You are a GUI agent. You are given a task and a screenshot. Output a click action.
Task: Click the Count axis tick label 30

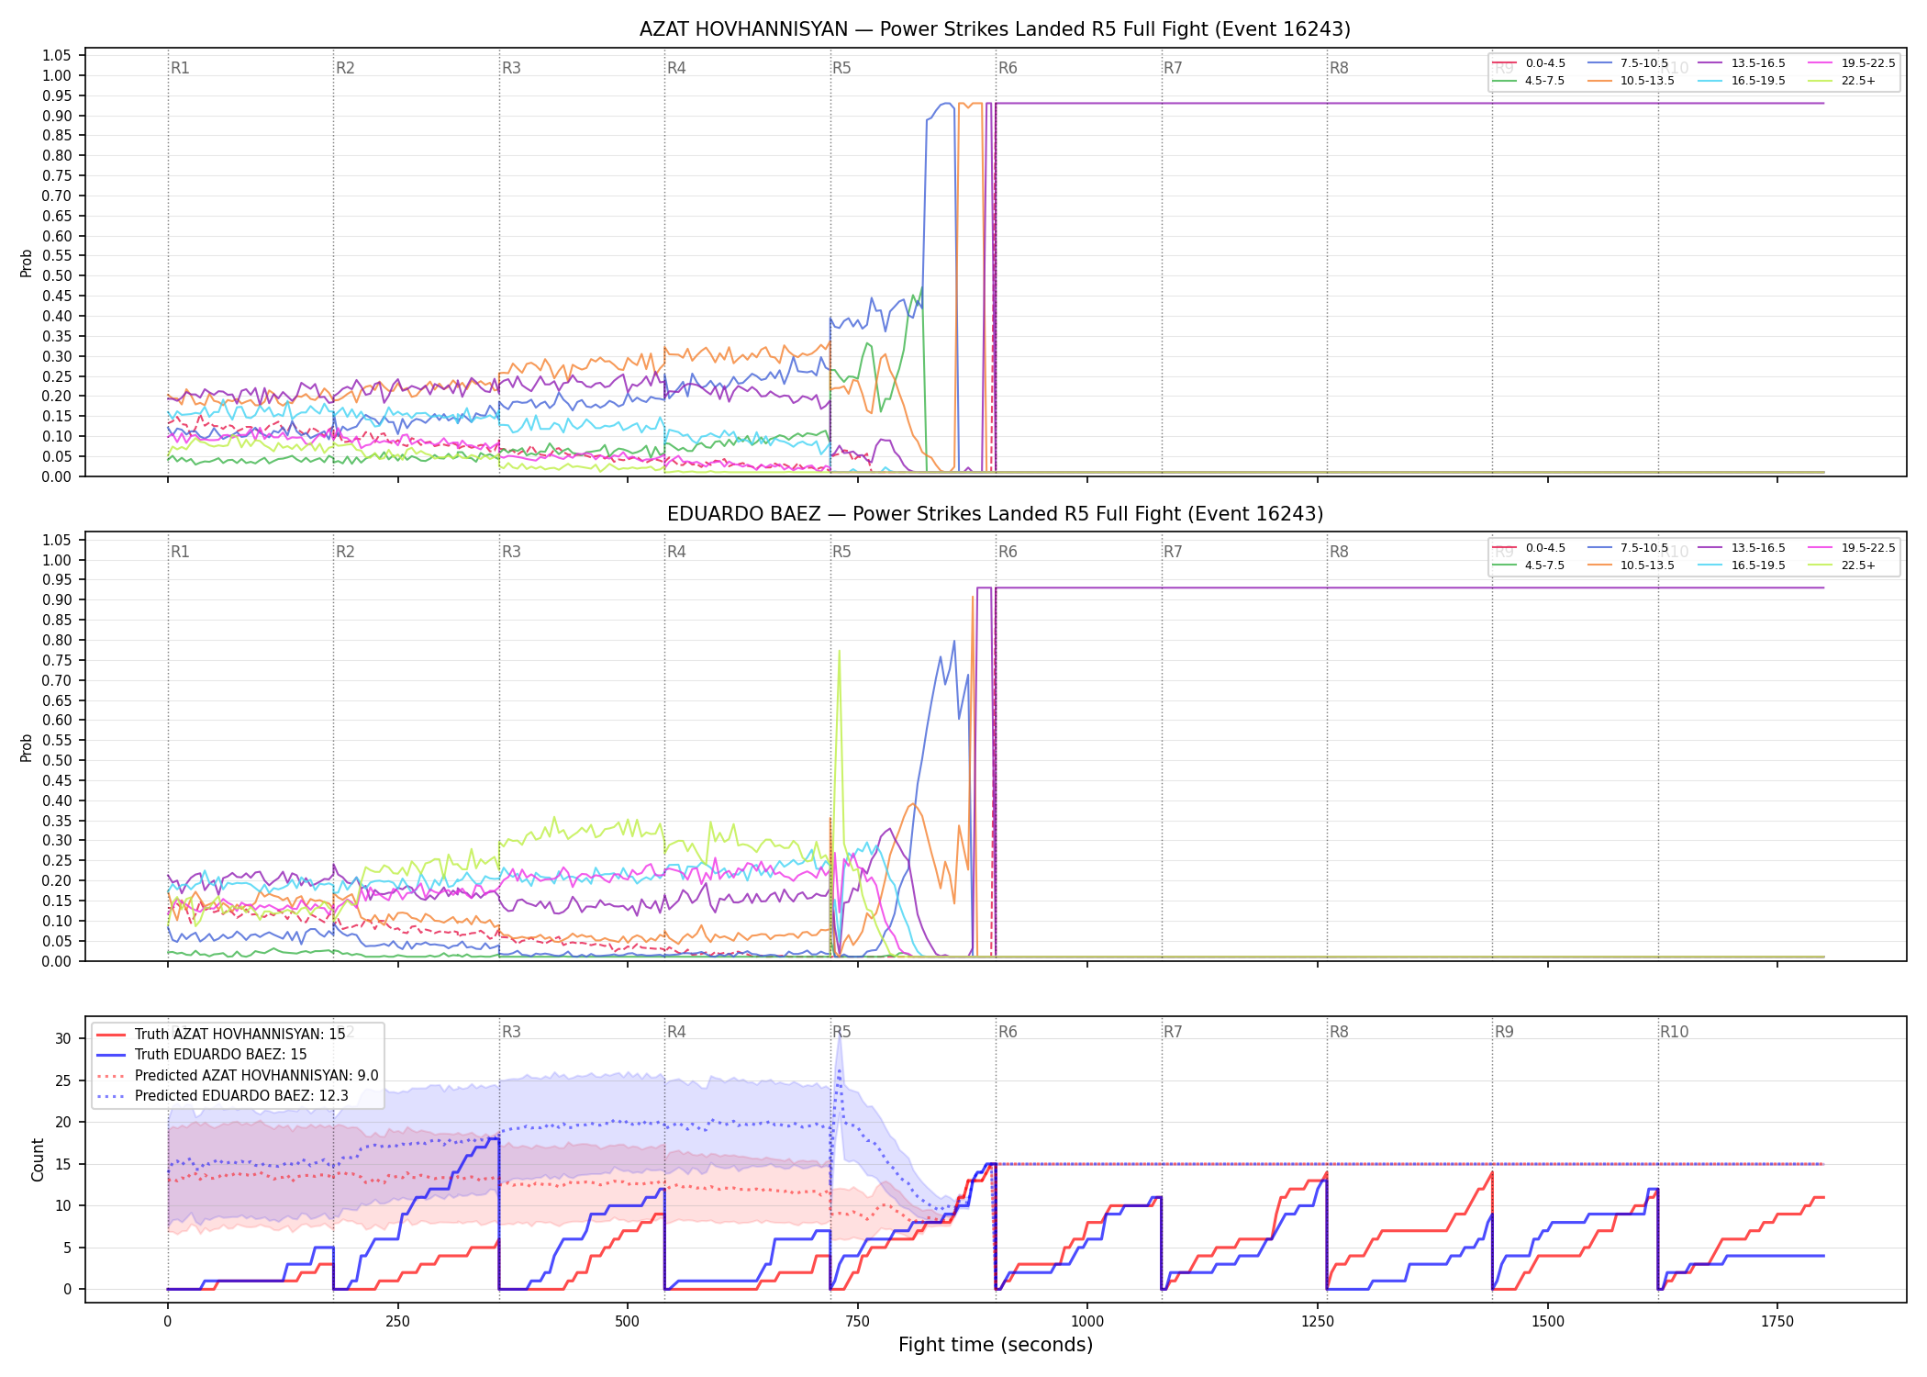click(x=63, y=1039)
